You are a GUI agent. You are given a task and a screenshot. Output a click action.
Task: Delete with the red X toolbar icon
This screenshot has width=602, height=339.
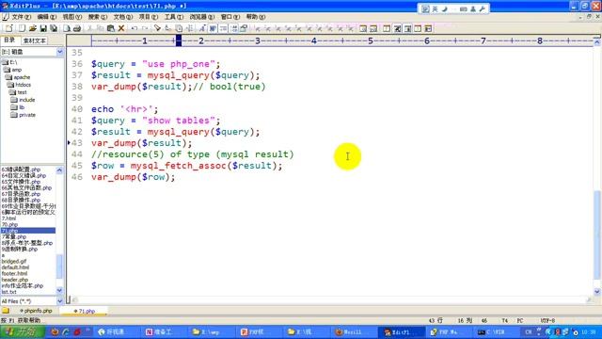coord(121,28)
